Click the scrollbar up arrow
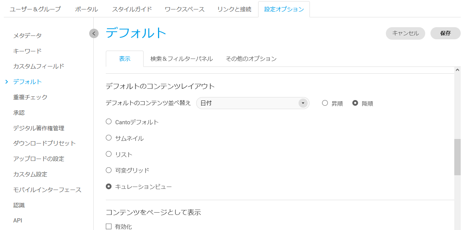The width and height of the screenshot is (466, 230). click(x=457, y=70)
